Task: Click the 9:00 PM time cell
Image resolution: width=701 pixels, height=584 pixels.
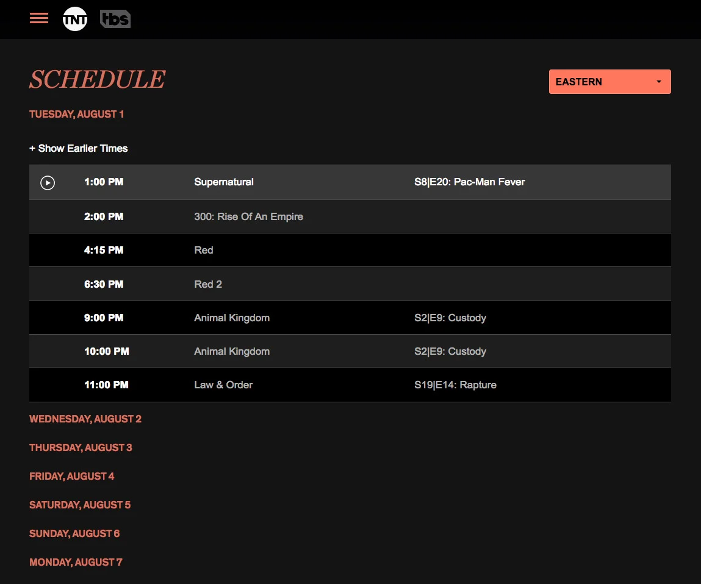Action: pyautogui.click(x=104, y=318)
